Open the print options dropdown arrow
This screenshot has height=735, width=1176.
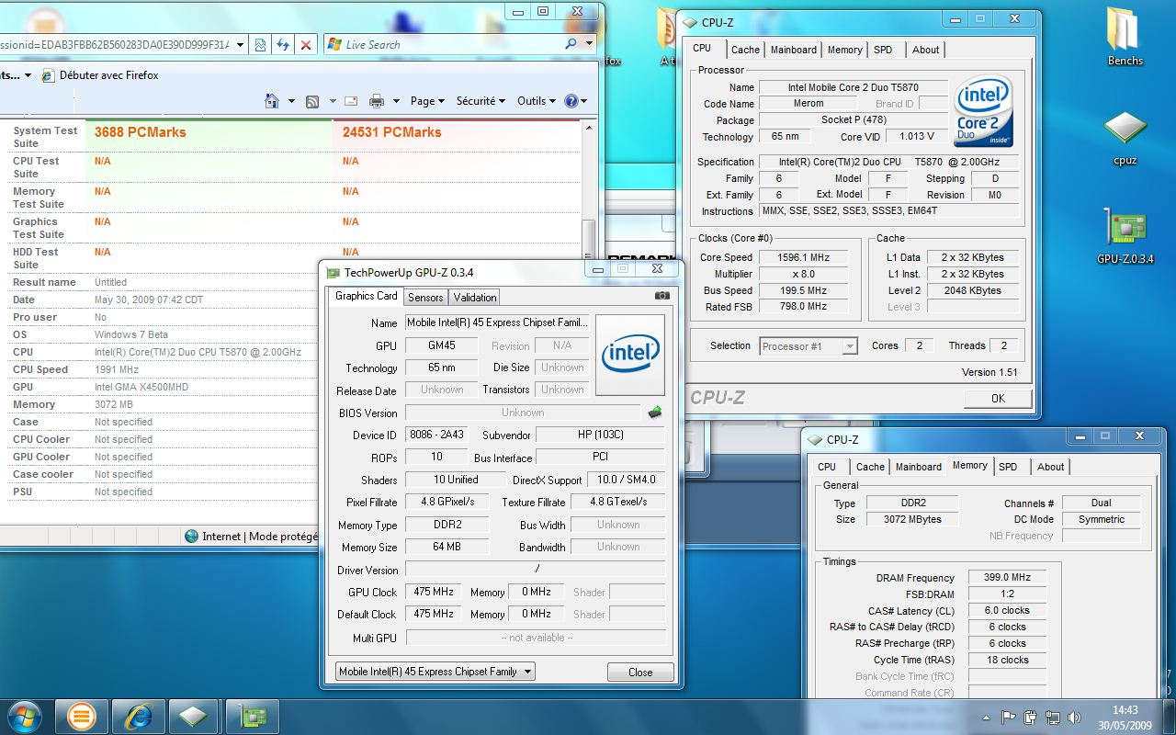[x=396, y=101]
